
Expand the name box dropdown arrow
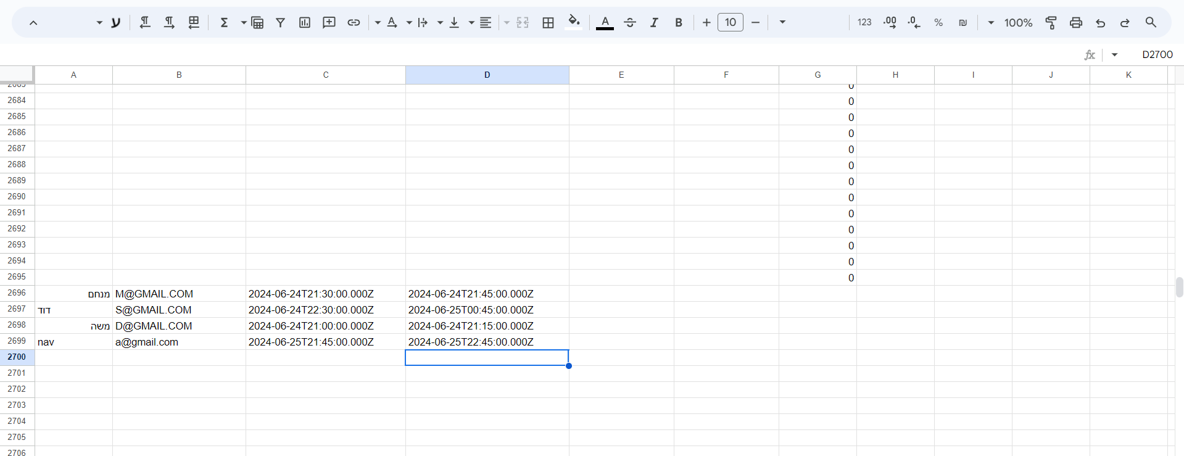pos(1114,54)
